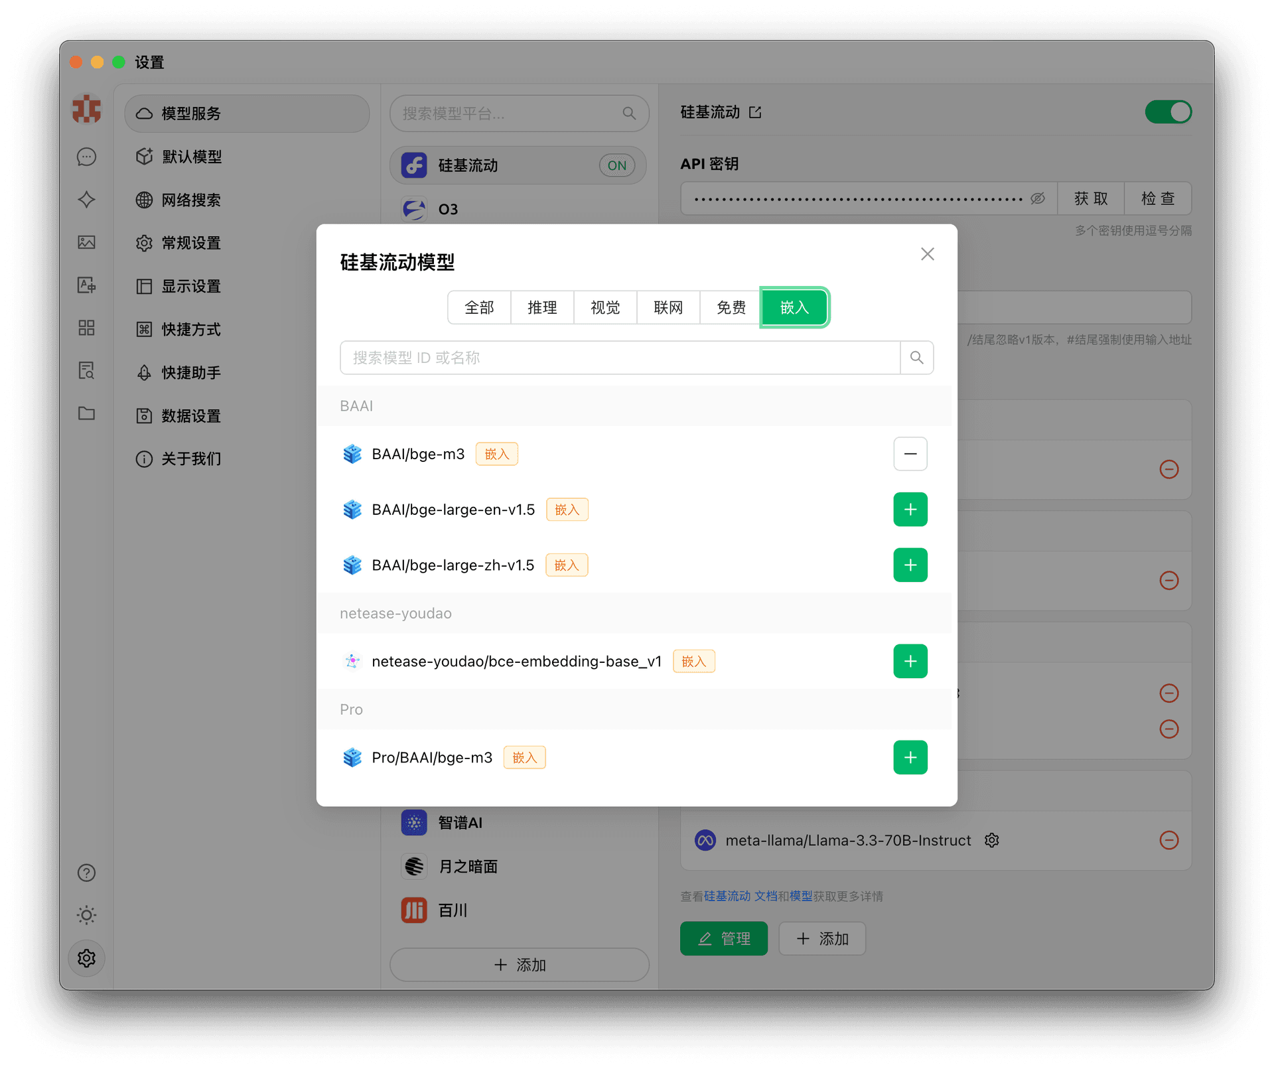1274x1069 pixels.
Task: Select 硅基流动 provider in list
Action: (x=518, y=165)
